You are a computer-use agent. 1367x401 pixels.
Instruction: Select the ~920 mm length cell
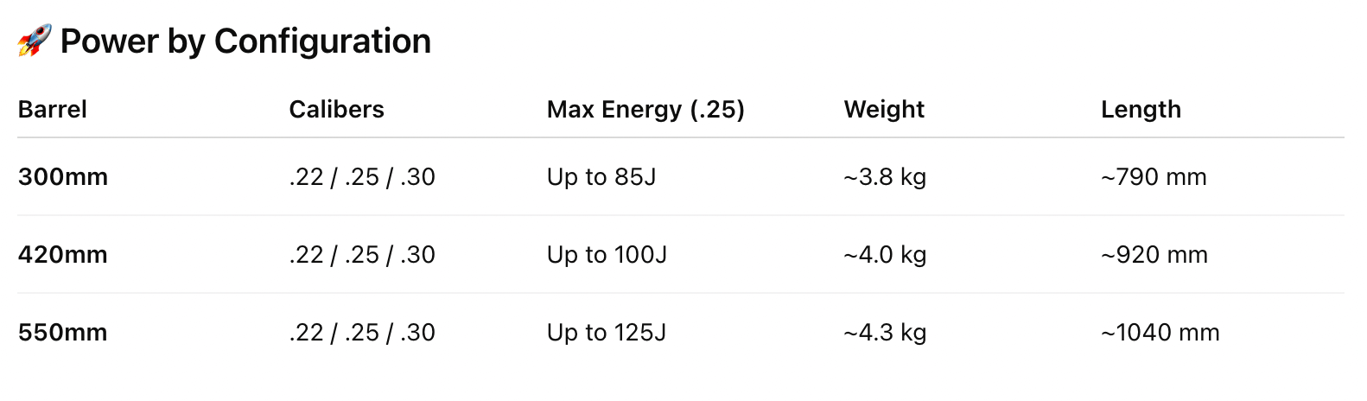[x=1154, y=255]
